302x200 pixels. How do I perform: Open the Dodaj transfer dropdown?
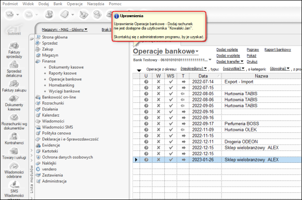[230, 61]
